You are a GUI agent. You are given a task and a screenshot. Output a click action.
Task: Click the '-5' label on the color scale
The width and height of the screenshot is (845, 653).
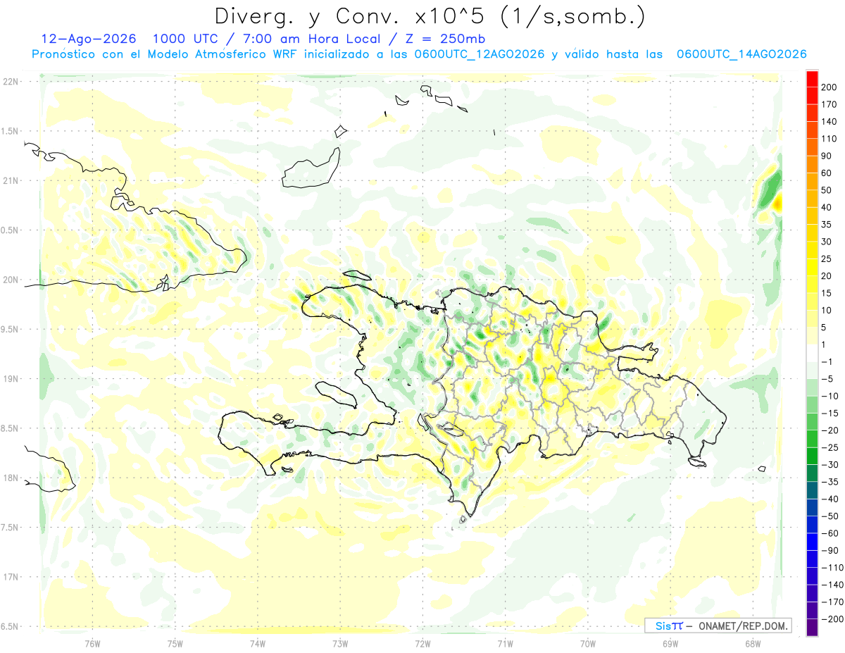pos(828,379)
